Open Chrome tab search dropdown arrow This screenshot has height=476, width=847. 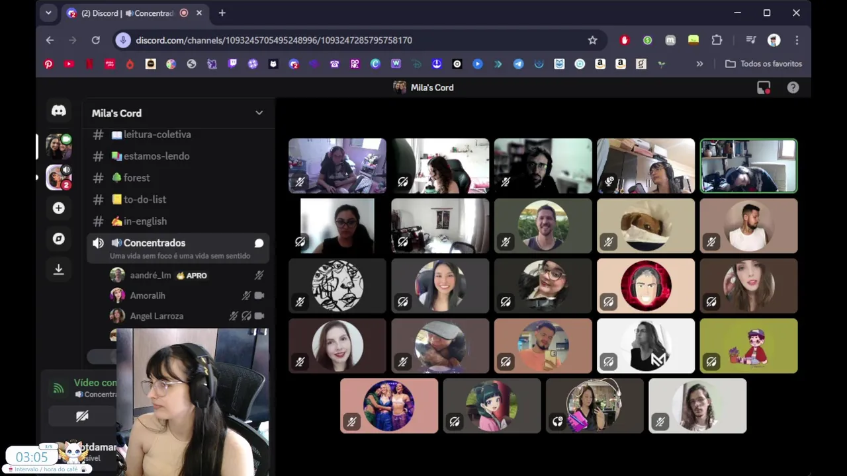tap(48, 13)
